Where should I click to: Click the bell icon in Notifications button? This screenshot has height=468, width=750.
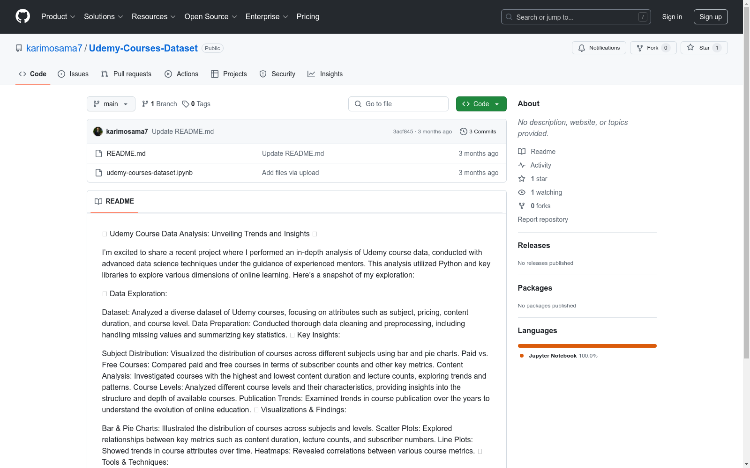click(x=582, y=48)
